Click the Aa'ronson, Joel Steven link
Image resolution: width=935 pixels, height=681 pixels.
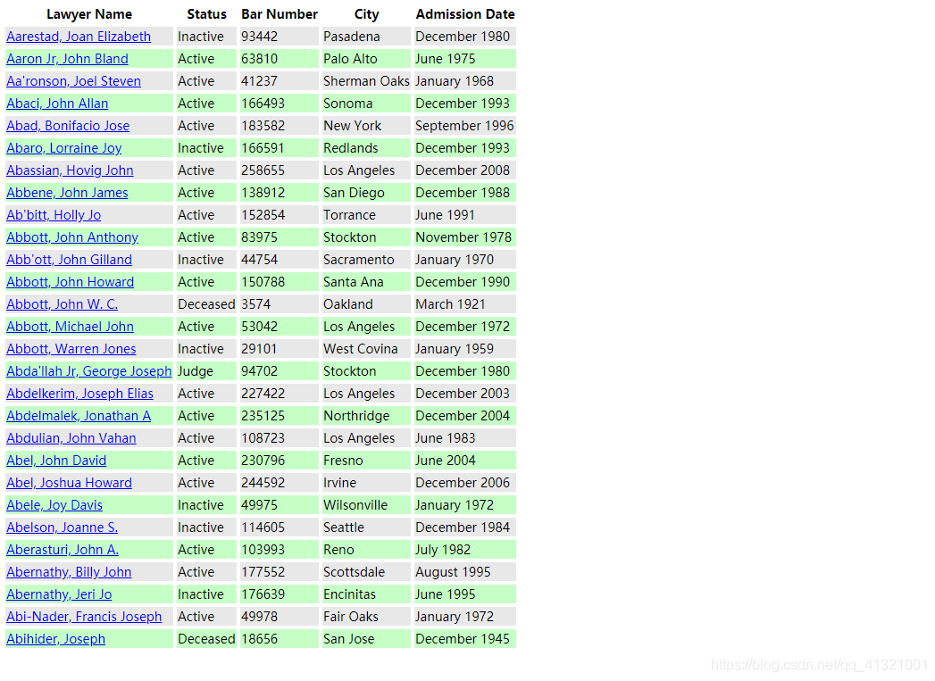click(74, 81)
